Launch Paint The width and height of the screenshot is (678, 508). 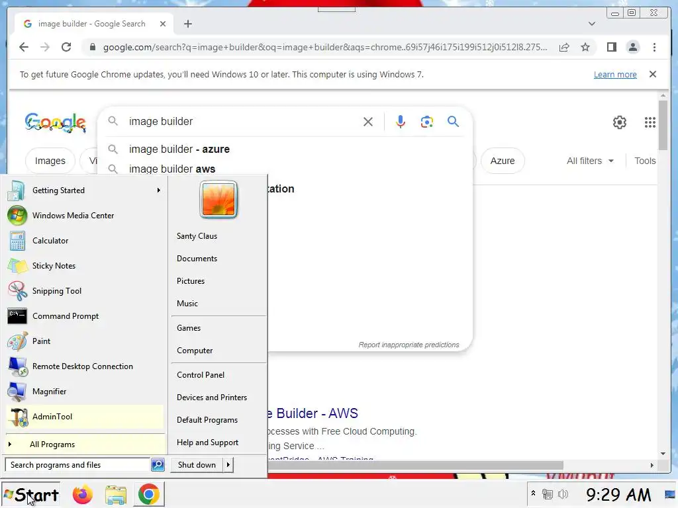[84, 341]
